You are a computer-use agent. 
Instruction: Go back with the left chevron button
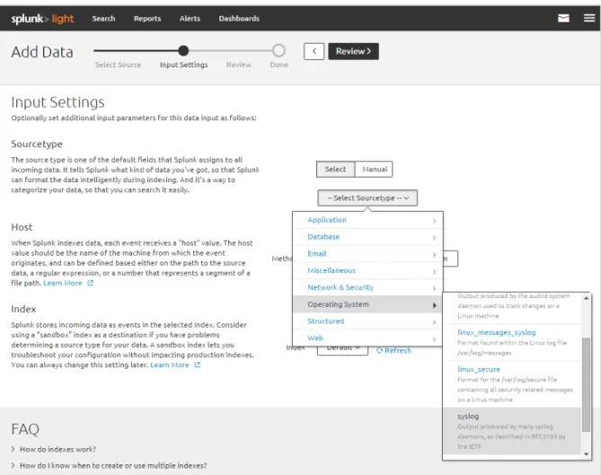314,51
